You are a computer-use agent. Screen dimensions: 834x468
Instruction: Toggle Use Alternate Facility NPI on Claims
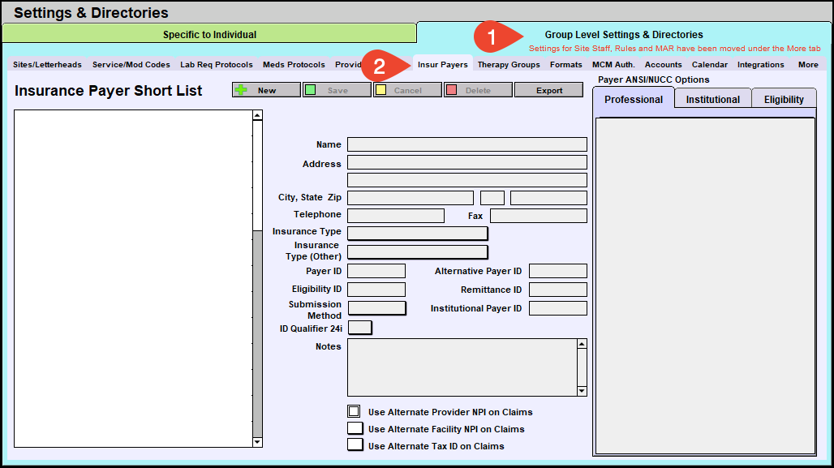click(355, 428)
